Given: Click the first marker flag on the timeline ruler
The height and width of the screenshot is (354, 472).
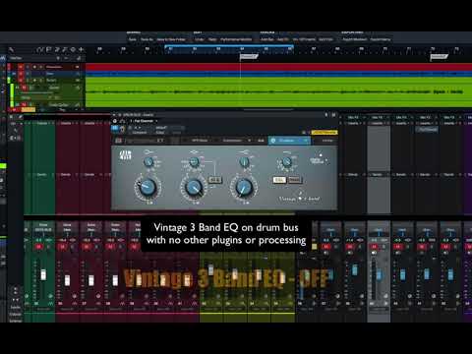Looking at the screenshot, I should (249, 57).
